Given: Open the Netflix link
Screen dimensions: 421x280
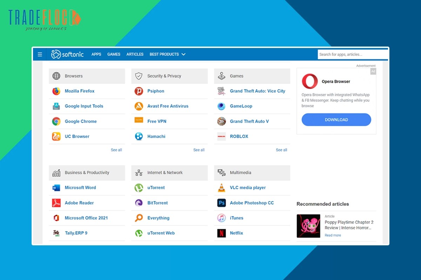Looking at the screenshot, I should point(236,233).
